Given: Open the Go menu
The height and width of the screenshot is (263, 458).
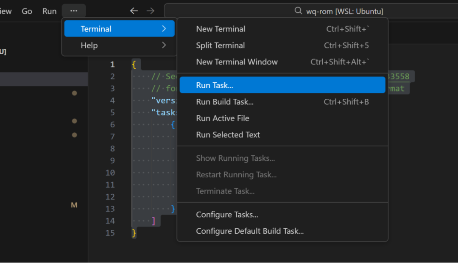Looking at the screenshot, I should pos(27,11).
